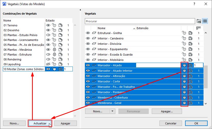Click lock icon of 07 Plantas - Estrutura
The image size is (212, 129).
54,55
